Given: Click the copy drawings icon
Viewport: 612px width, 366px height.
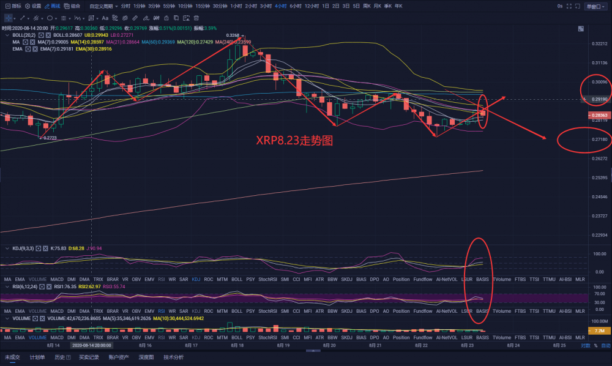Looking at the screenshot, I should pos(176,18).
